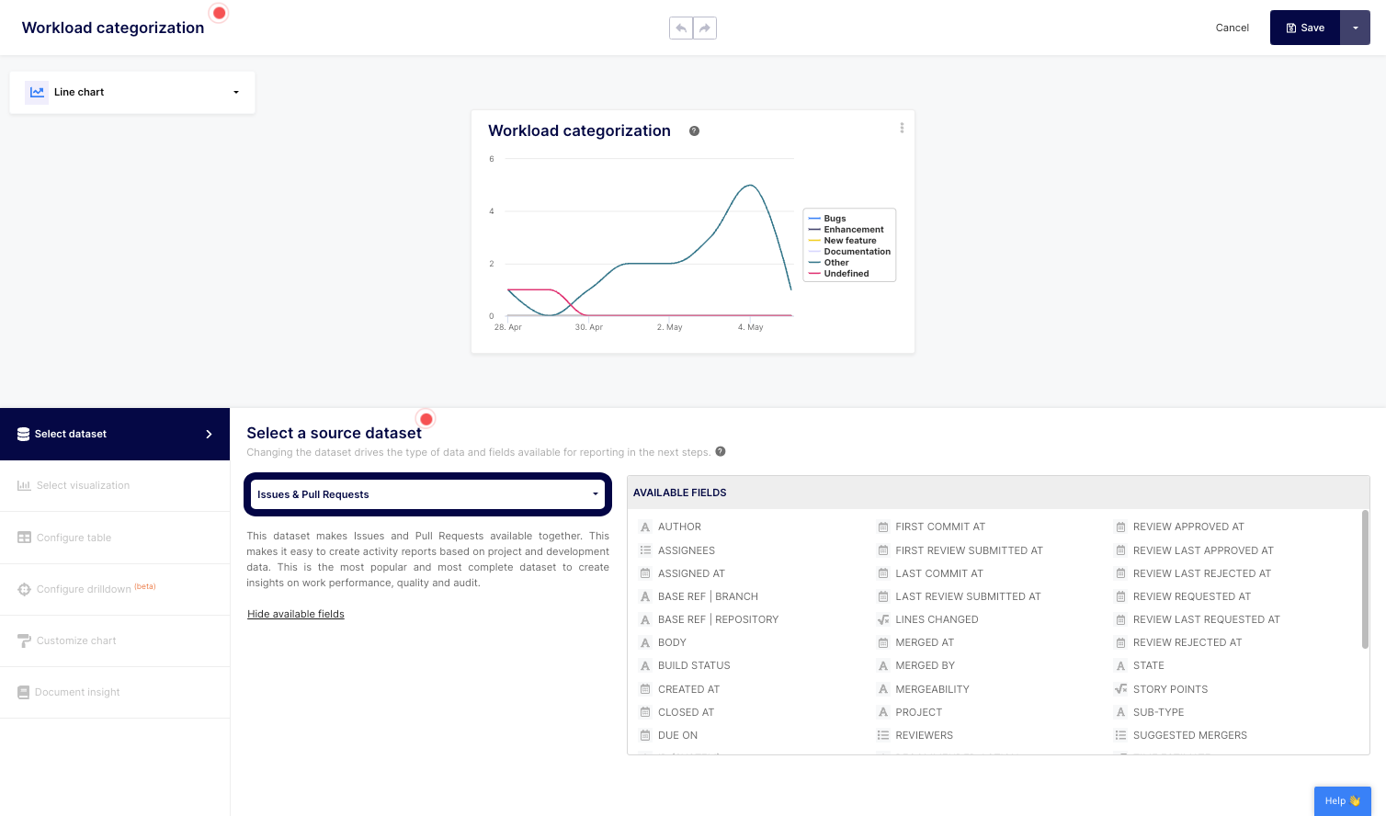1386x816 pixels.
Task: Open the Select dataset step
Action: [115, 434]
